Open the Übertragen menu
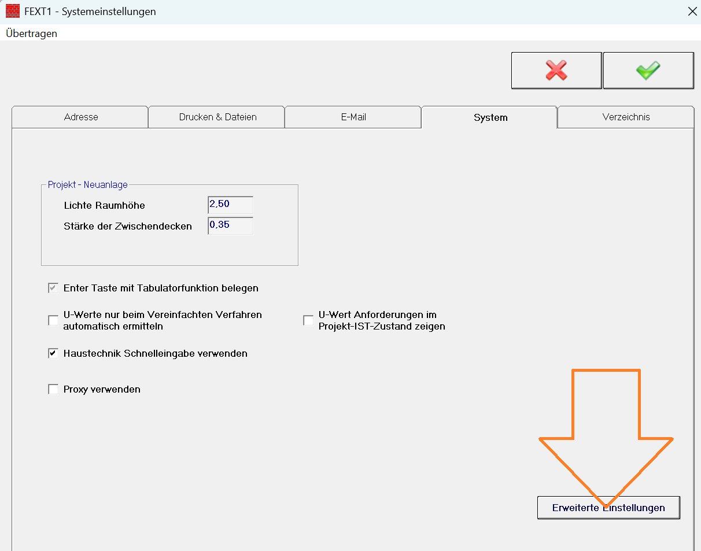Screen dimensions: 701x551 (31, 33)
